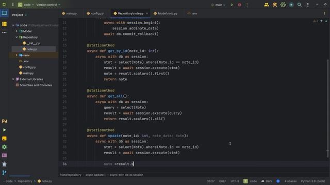Click the main menu hamburger icon
This screenshot has width=330, height=185.
click(13, 5)
